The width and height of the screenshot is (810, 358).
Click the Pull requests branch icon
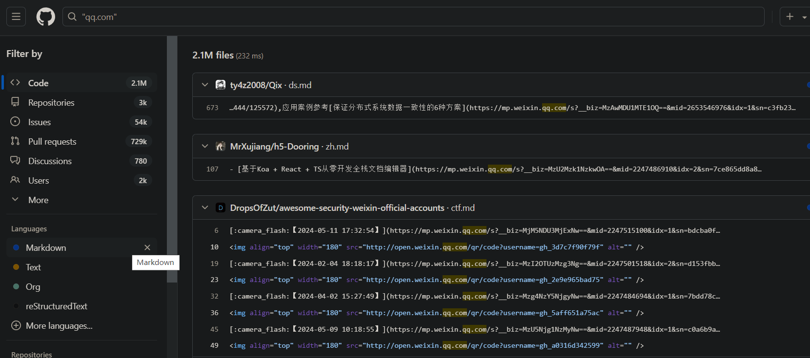point(15,141)
